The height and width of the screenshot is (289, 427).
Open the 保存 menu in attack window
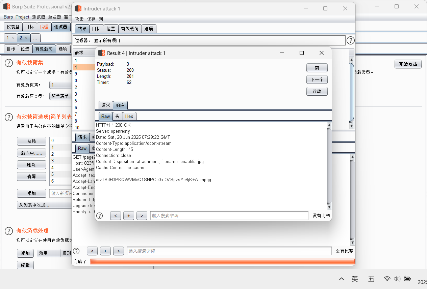(91, 19)
